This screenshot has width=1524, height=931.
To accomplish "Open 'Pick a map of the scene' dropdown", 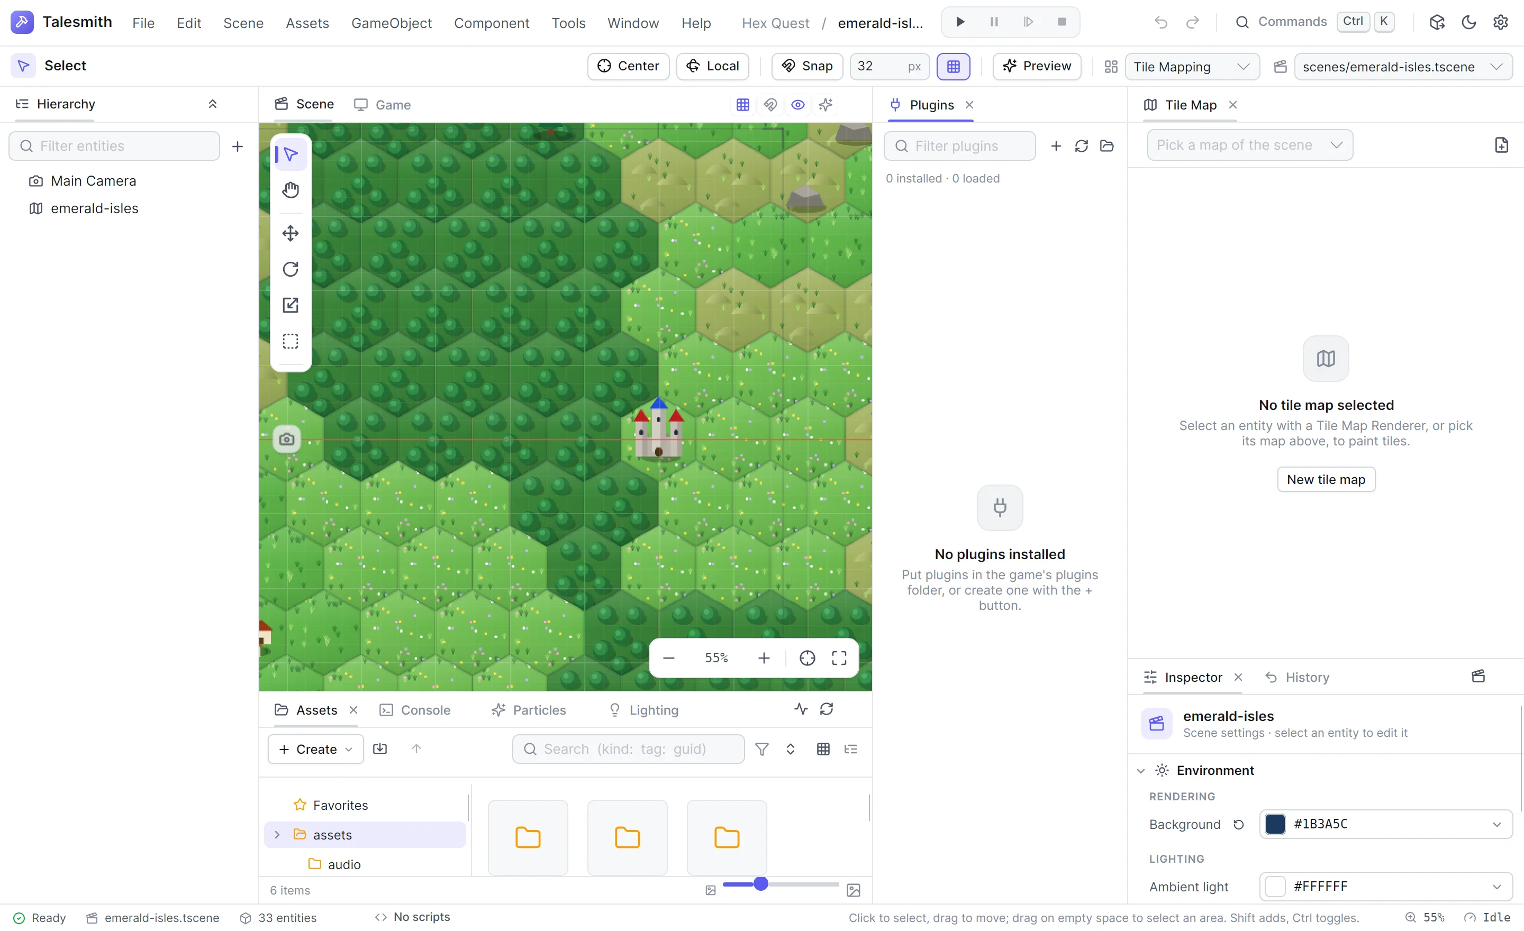I will pos(1249,145).
